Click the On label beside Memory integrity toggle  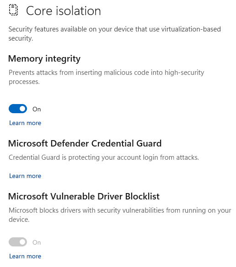point(37,109)
